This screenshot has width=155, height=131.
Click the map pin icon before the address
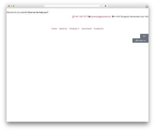click(x=113, y=17)
